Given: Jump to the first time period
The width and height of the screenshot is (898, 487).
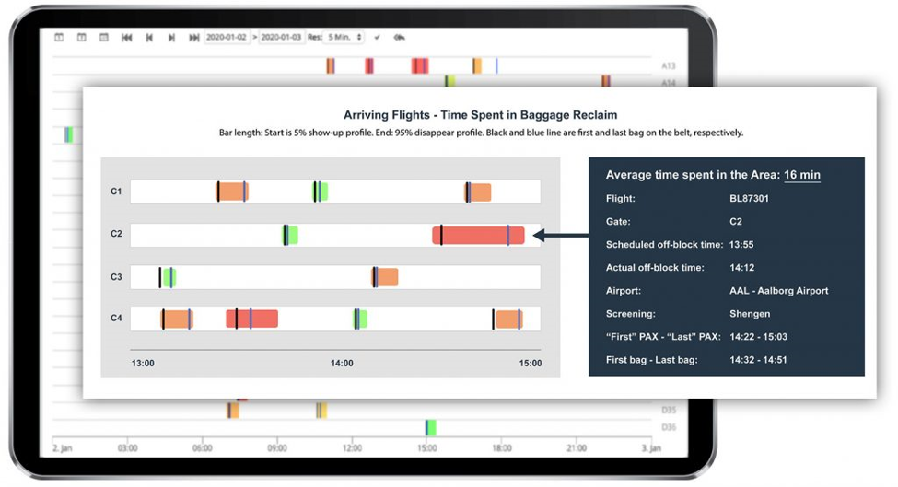Looking at the screenshot, I should (126, 38).
